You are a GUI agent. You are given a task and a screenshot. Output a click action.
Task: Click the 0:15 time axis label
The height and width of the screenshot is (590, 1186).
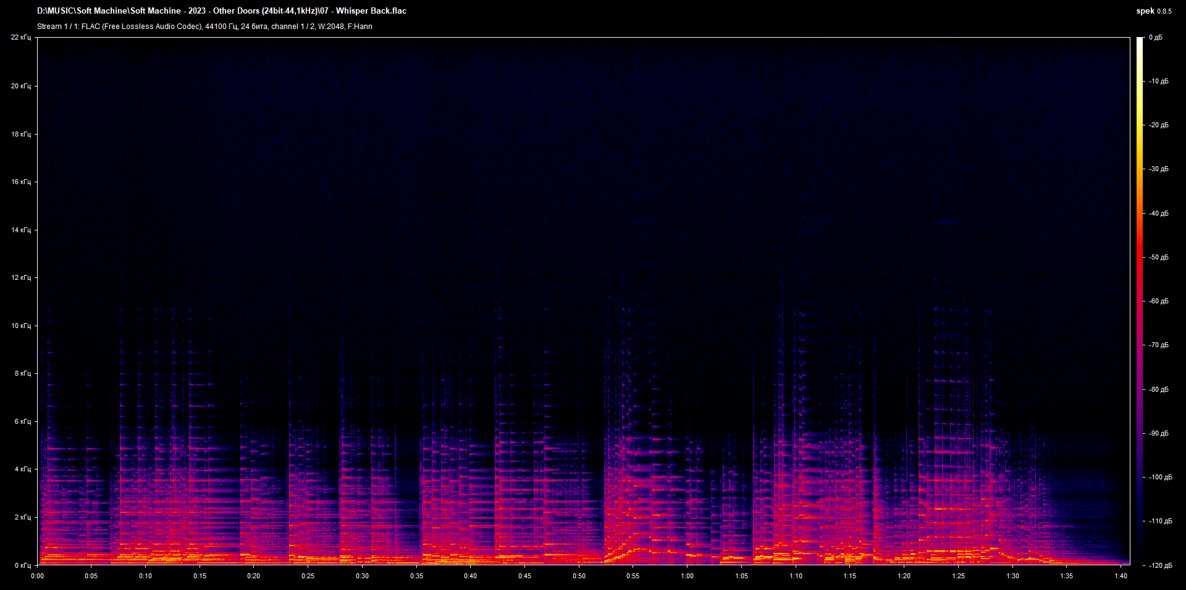pos(200,576)
